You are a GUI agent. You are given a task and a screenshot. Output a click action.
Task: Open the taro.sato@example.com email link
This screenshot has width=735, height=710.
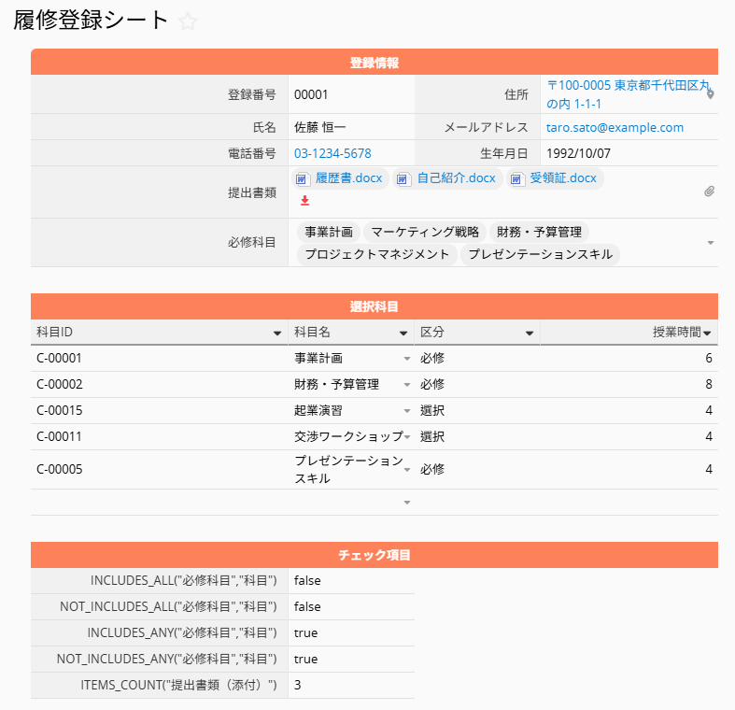615,128
